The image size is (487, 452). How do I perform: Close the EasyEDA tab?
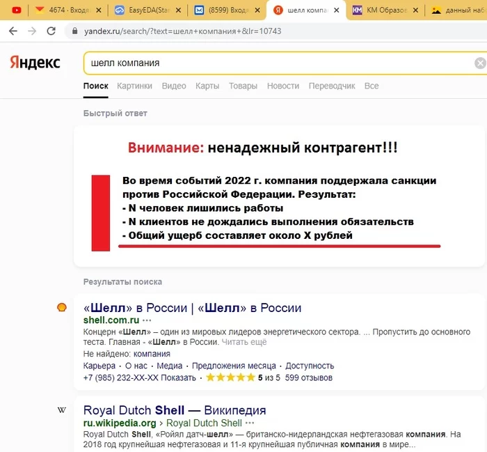coord(178,10)
